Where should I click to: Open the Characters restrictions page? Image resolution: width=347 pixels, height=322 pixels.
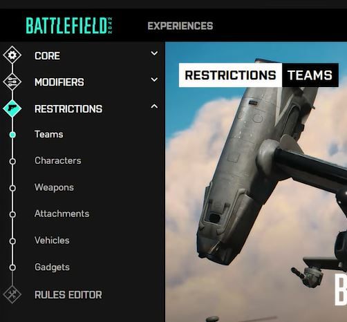click(x=58, y=160)
